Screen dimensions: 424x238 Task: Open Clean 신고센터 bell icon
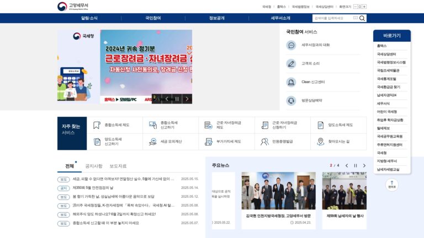click(x=291, y=82)
